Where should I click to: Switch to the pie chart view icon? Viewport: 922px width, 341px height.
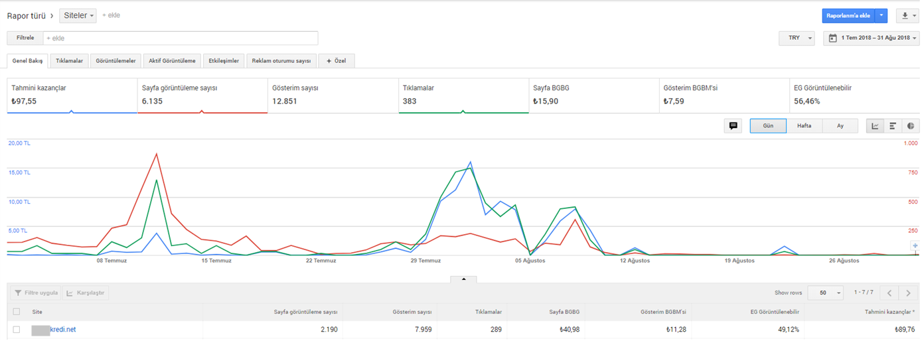point(911,126)
